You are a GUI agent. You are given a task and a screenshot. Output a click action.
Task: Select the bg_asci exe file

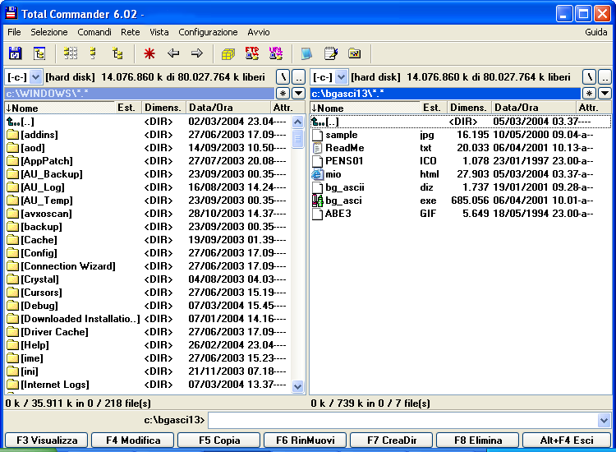(x=345, y=201)
